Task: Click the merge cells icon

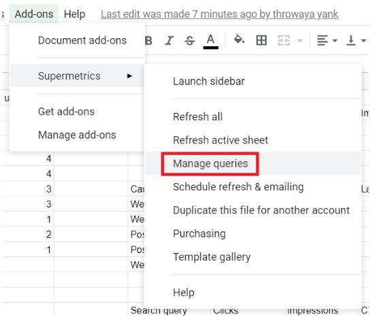Action: click(284, 40)
